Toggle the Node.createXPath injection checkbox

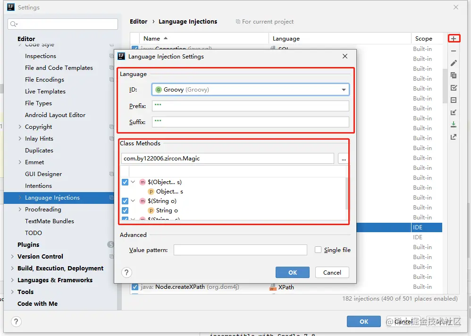point(135,287)
